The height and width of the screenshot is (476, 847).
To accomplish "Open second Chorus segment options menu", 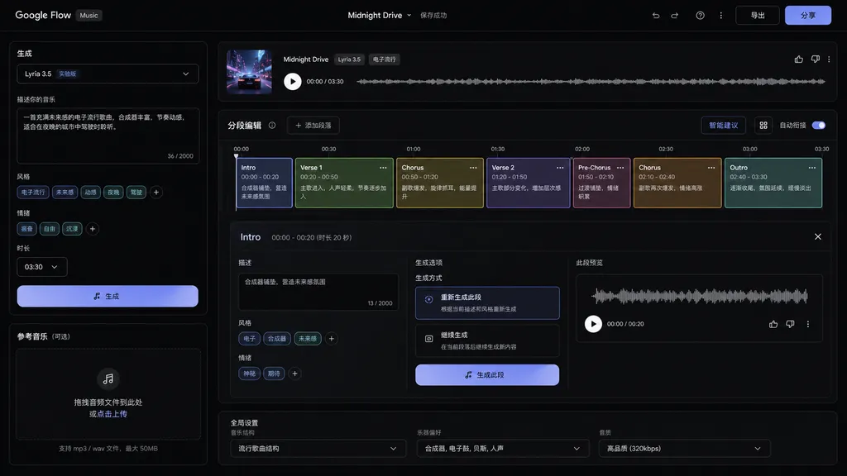I will (x=711, y=168).
